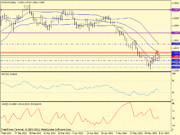This screenshot has width=180, height=135.
Task: Click the blue 1.2322 price tag
Action: click(175, 67)
